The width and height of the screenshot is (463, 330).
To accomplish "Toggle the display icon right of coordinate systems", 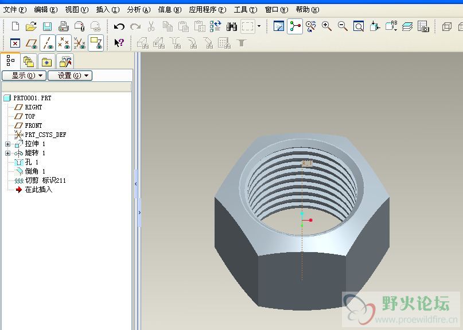I will pyautogui.click(x=96, y=43).
